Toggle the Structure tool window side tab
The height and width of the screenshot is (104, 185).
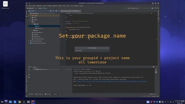27,79
